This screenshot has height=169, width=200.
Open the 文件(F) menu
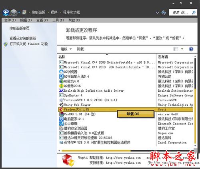[10, 20]
